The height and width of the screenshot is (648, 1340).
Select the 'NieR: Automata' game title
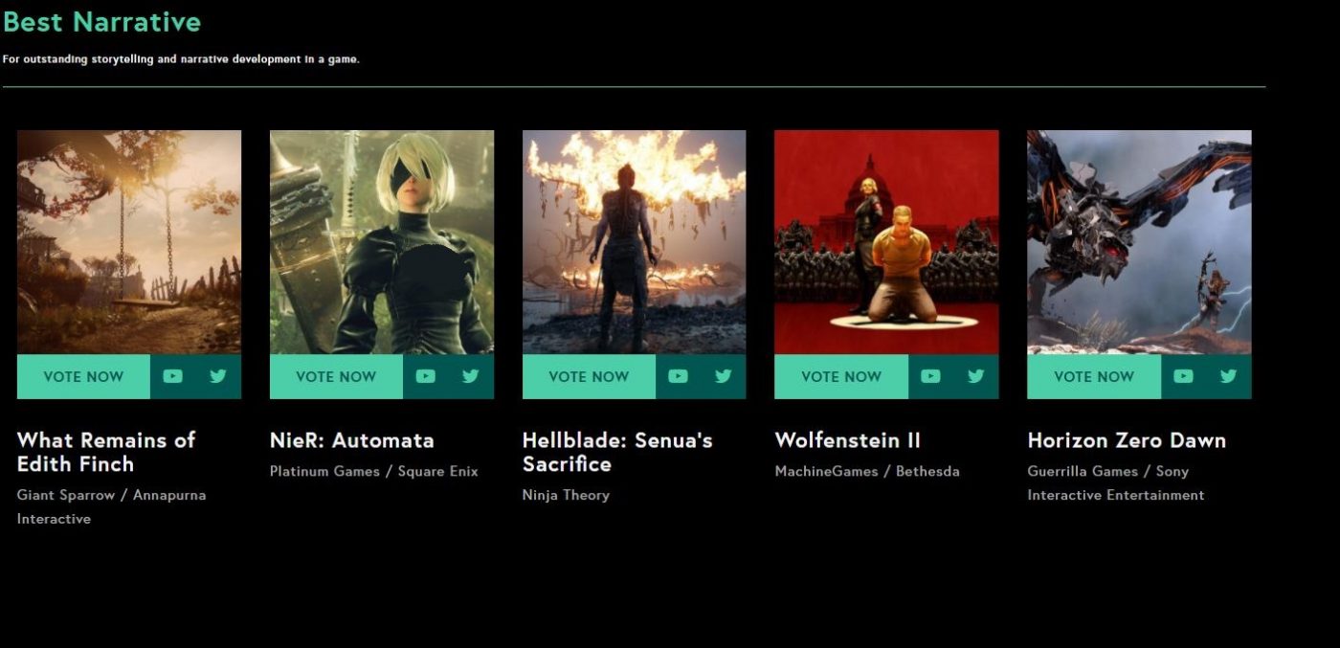(352, 440)
